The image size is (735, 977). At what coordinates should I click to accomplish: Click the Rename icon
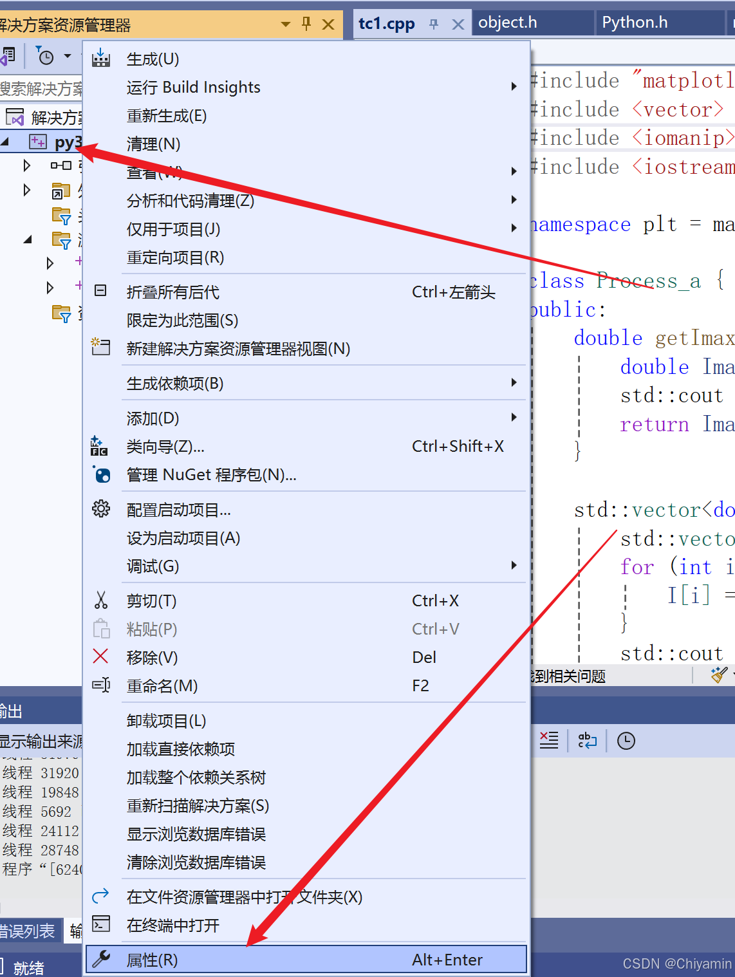(x=101, y=685)
